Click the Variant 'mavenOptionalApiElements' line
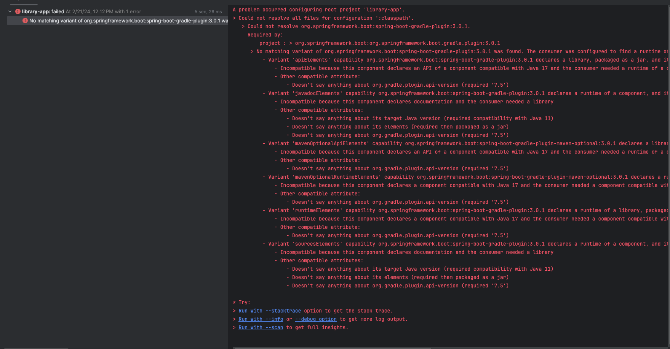Image resolution: width=670 pixels, height=349 pixels. [465, 143]
